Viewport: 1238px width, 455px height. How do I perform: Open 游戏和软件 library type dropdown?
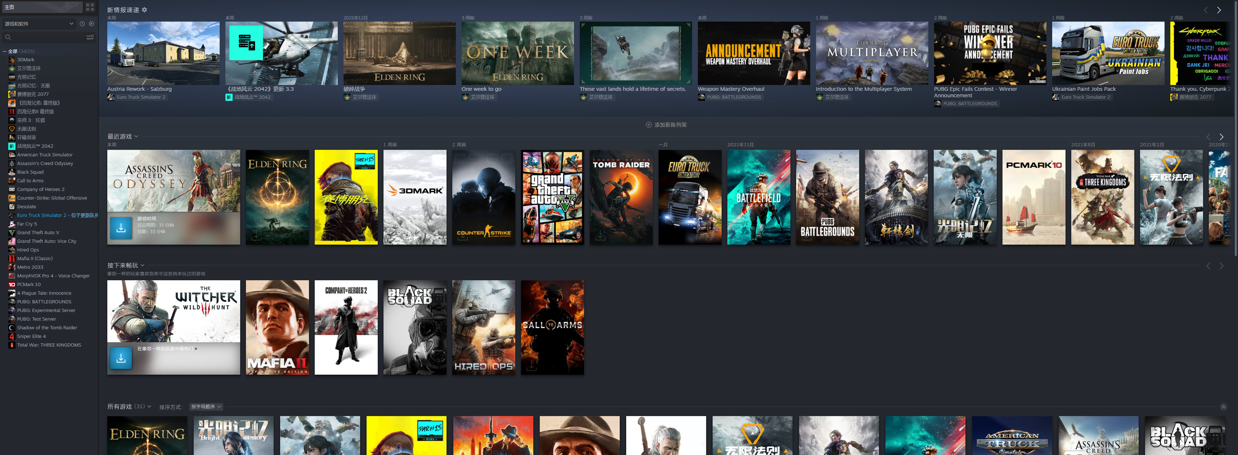tap(39, 23)
